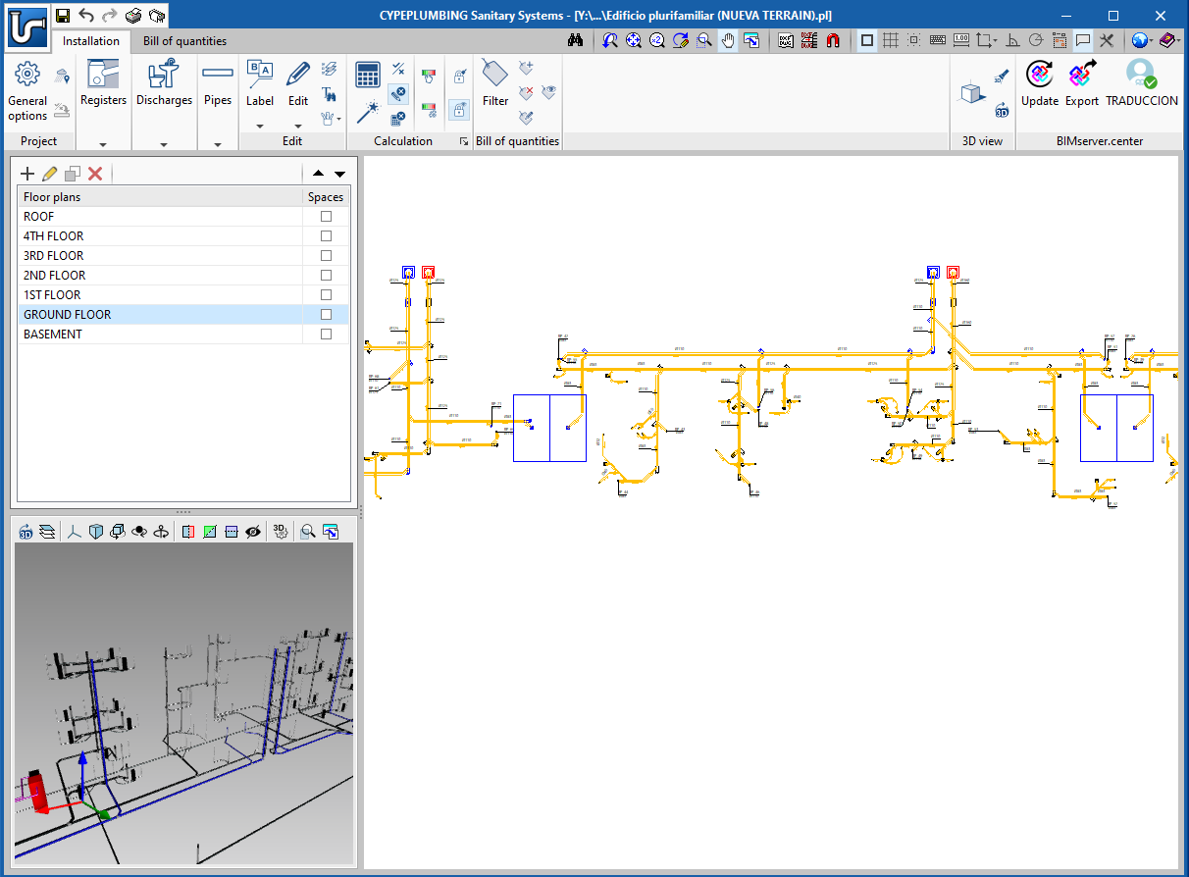Add a new floor plan with plus icon

click(27, 174)
